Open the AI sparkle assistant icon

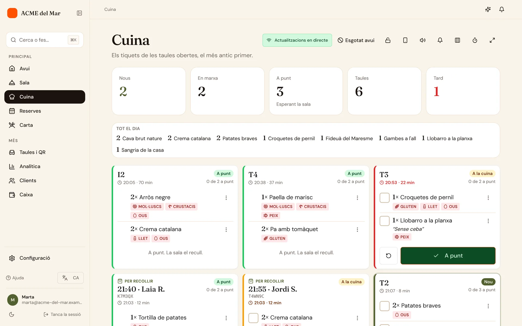click(x=488, y=9)
